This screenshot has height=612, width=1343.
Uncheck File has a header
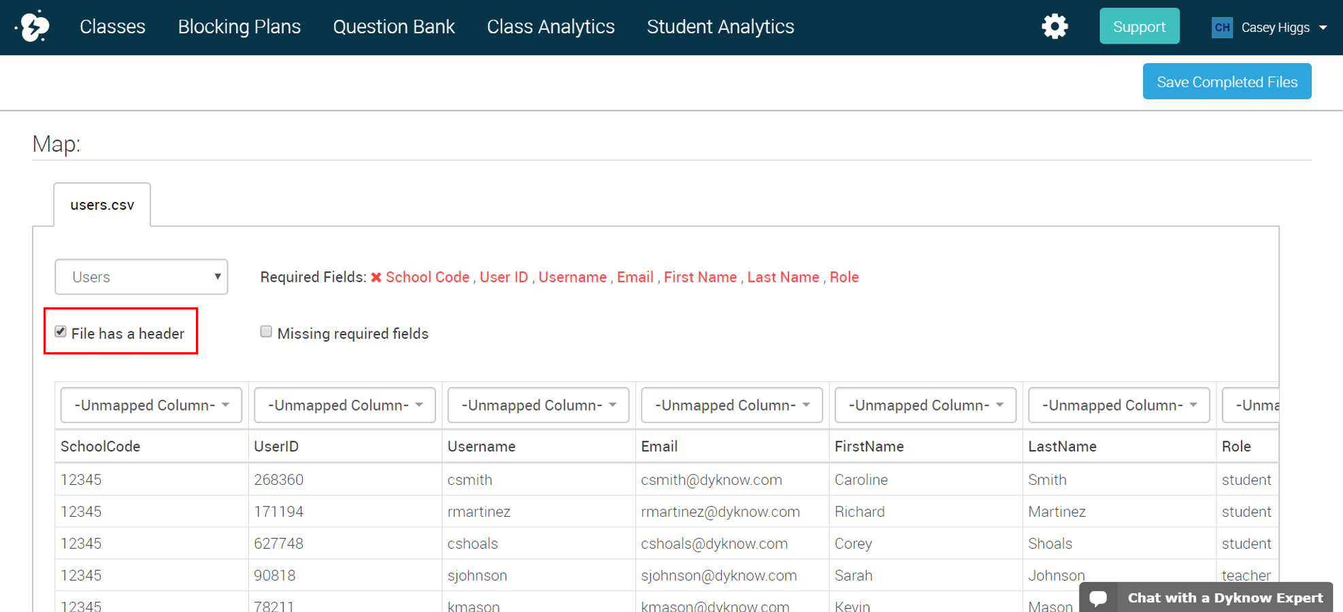(x=61, y=331)
